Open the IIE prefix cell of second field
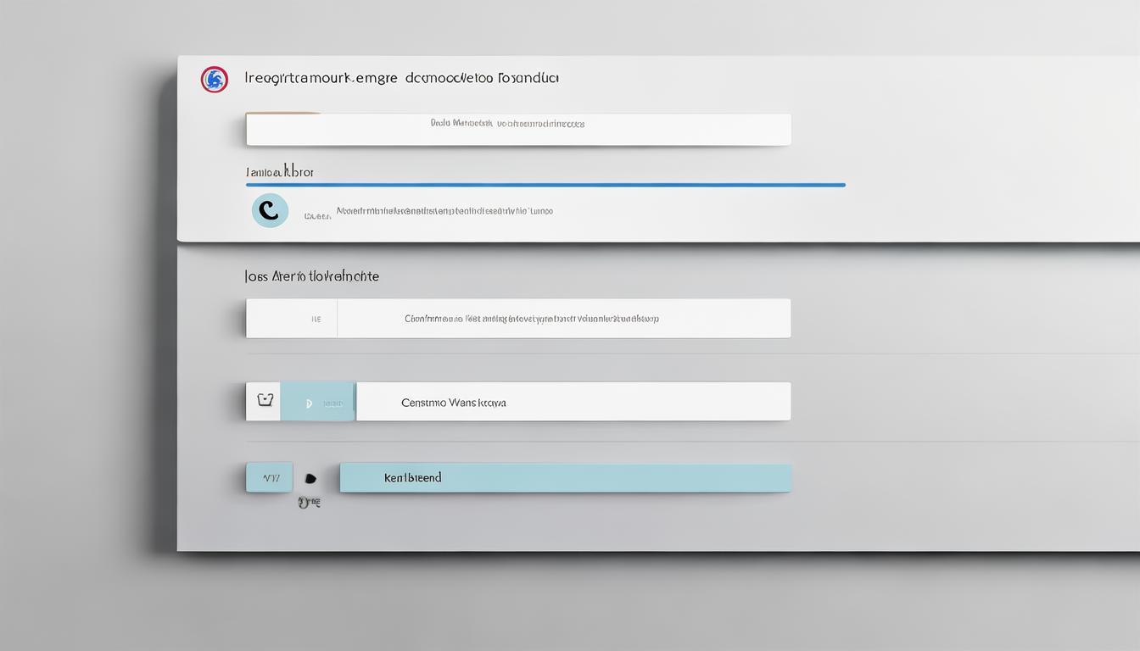This screenshot has width=1140, height=651. click(292, 319)
